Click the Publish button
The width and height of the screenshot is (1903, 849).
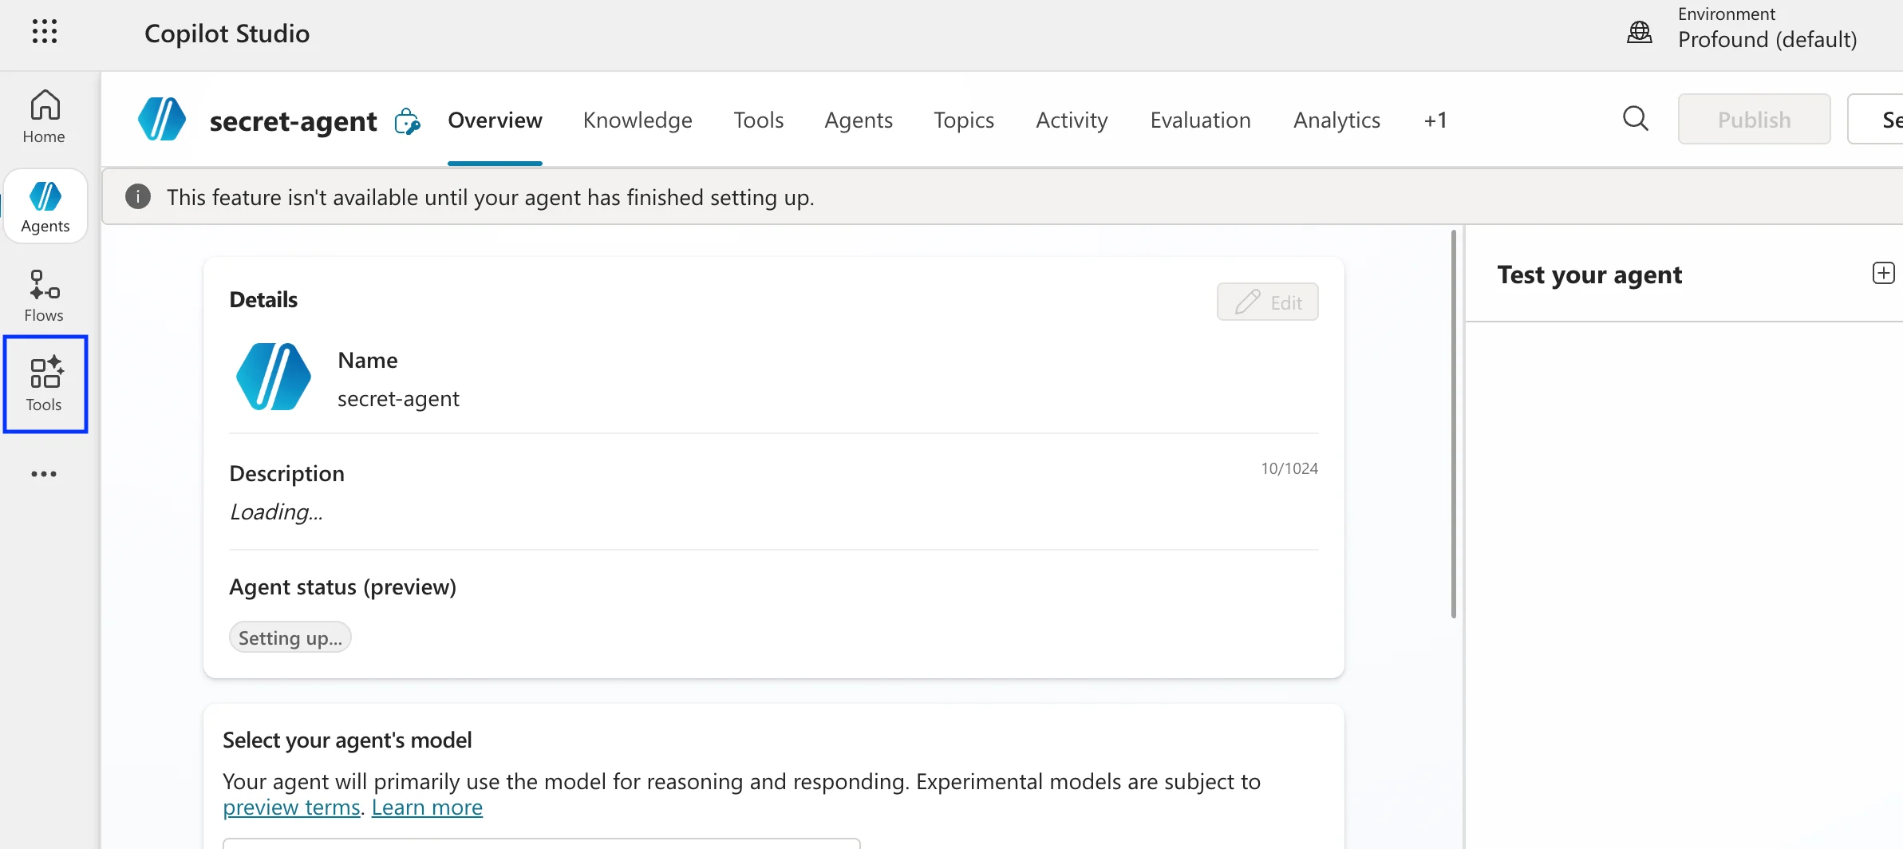point(1754,119)
